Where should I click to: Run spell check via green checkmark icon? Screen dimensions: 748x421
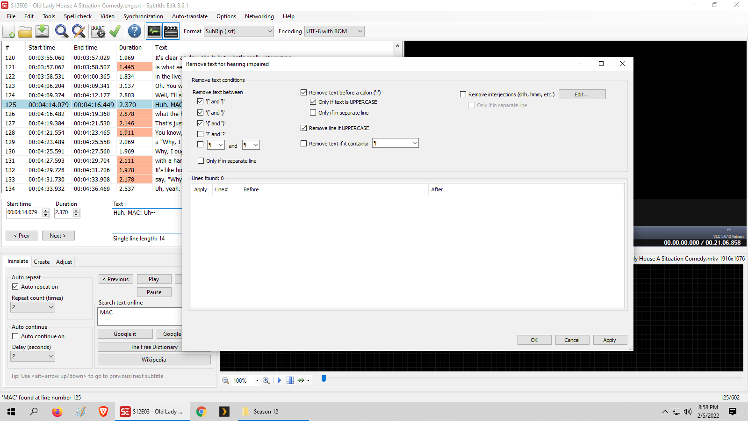(x=115, y=31)
